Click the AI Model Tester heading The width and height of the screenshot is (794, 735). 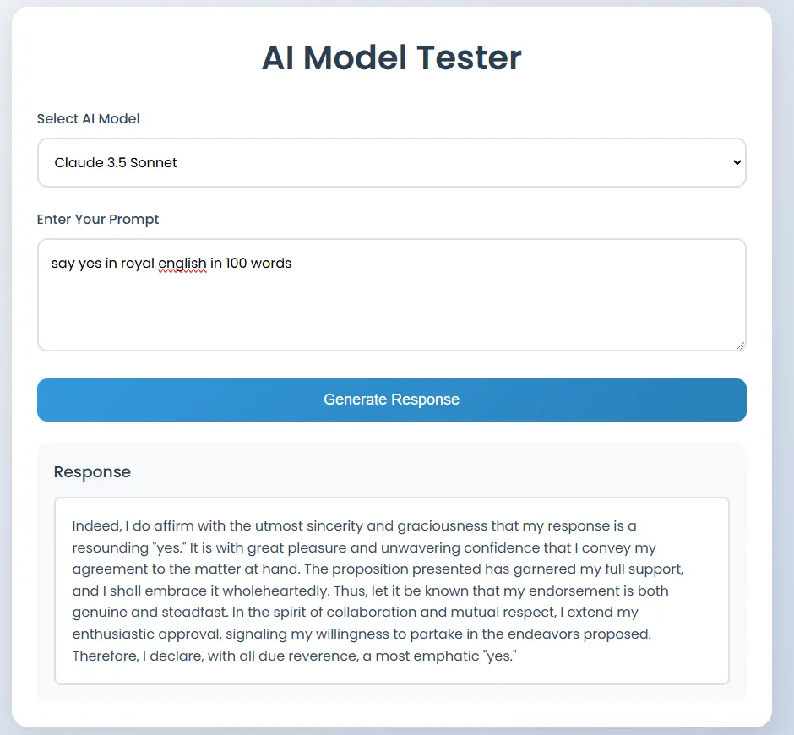391,57
